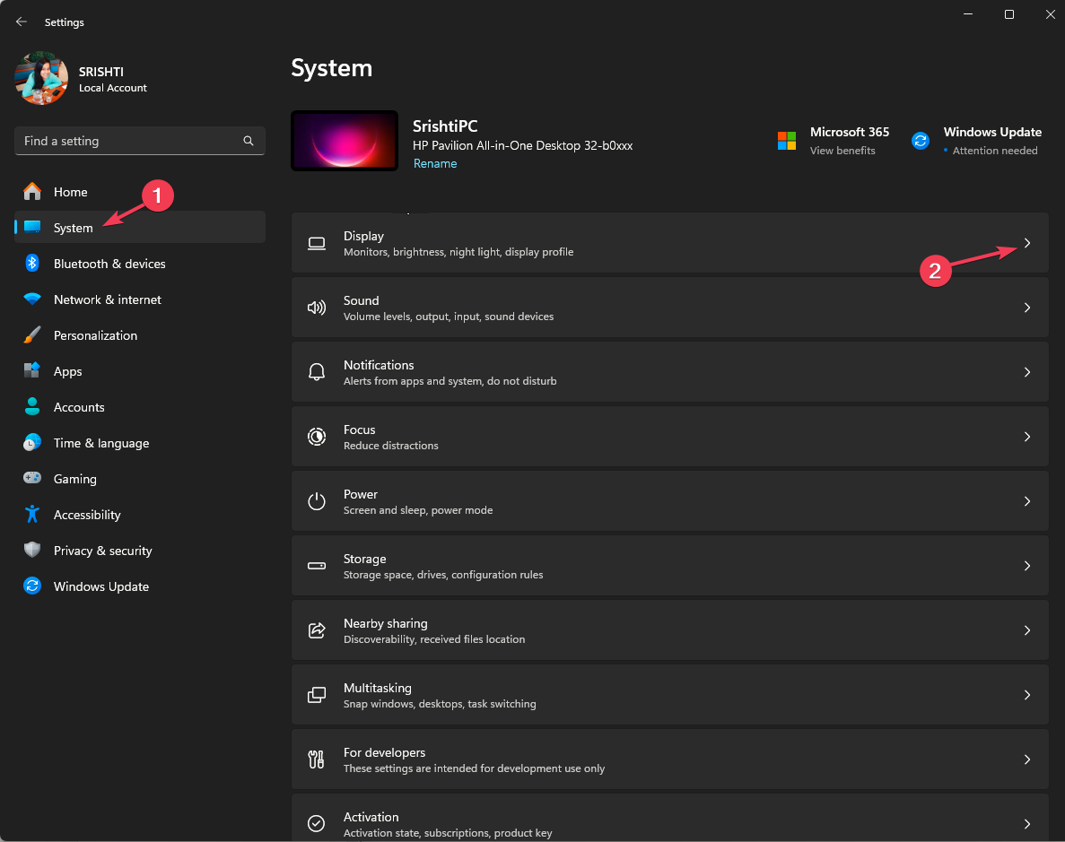The image size is (1065, 842).
Task: Click the Personalization paintbrush icon
Action: point(32,335)
